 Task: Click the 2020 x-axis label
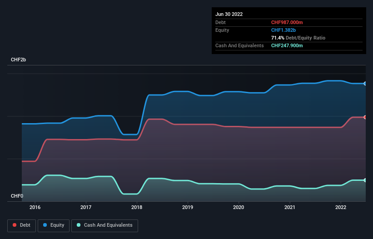click(239, 207)
